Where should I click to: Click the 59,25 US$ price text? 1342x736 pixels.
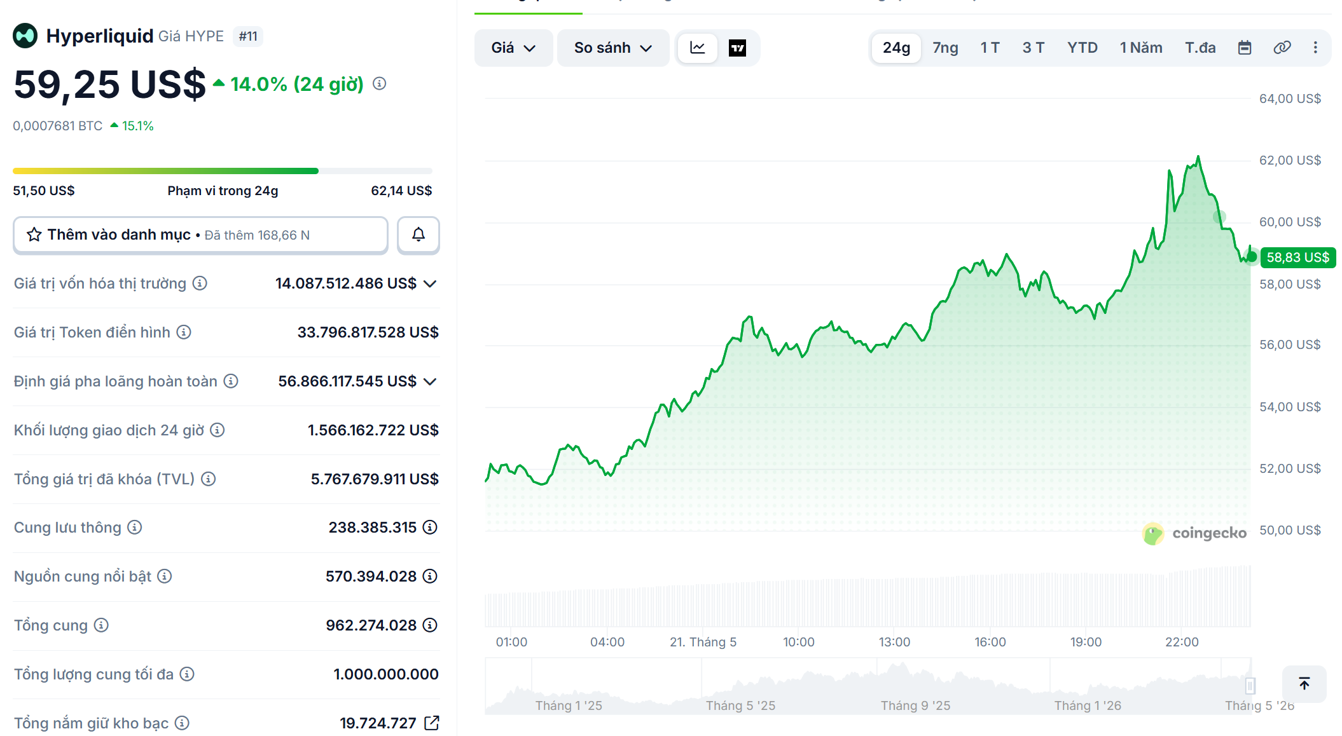click(109, 84)
